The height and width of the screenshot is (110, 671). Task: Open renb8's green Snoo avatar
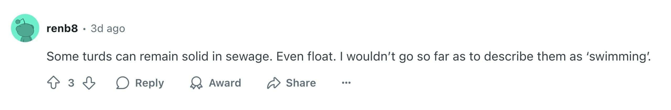[x=25, y=28]
